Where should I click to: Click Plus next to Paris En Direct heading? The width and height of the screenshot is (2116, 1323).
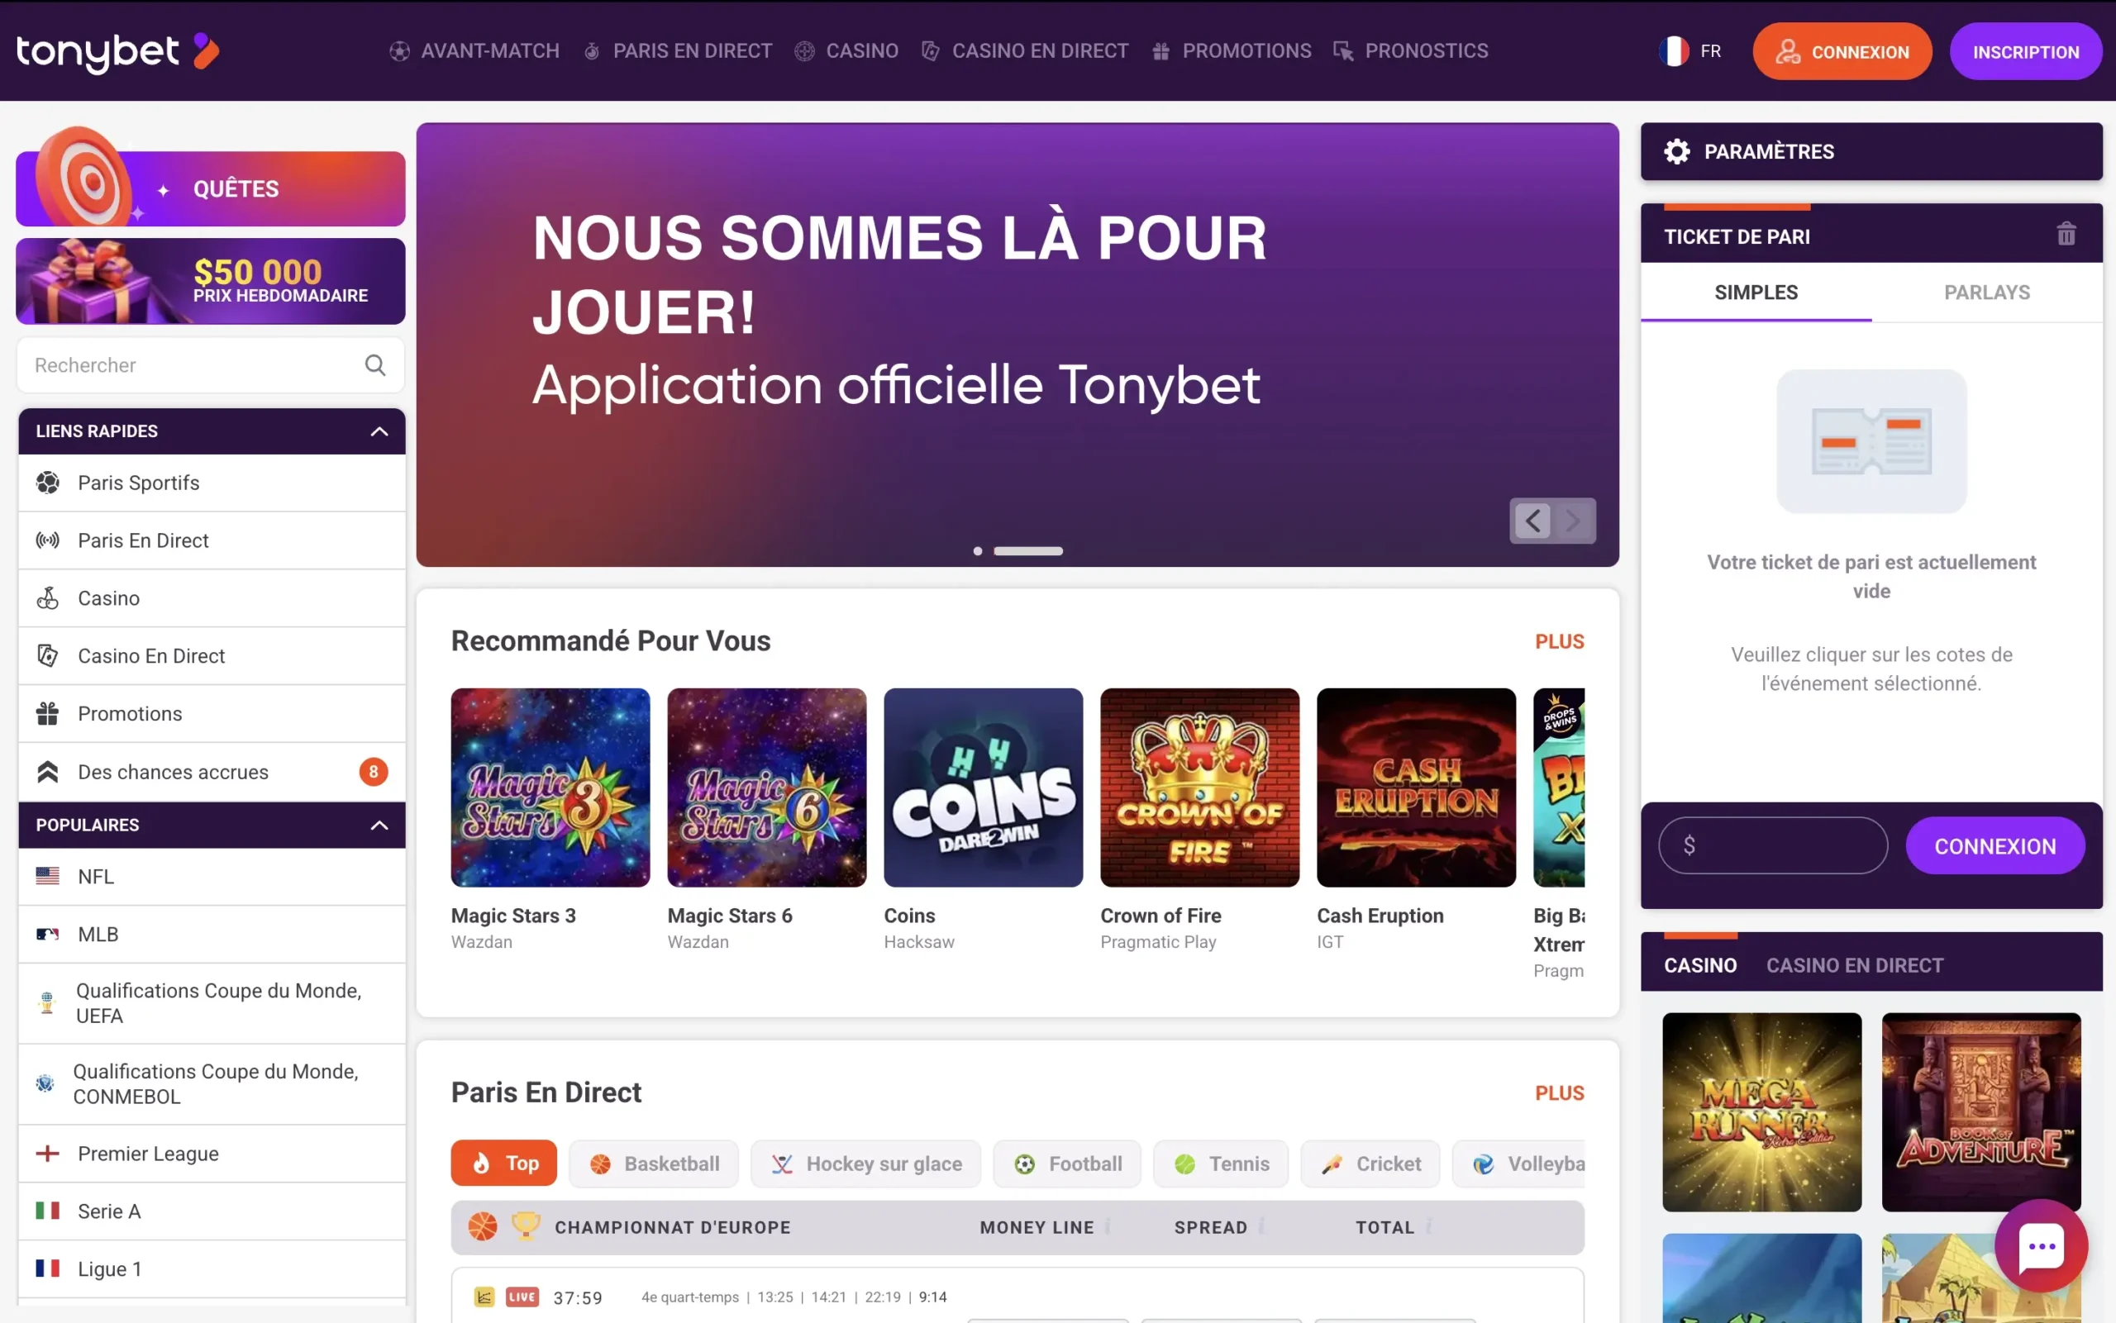(x=1560, y=1093)
